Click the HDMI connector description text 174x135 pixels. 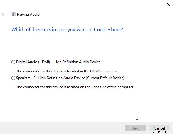click(67, 71)
